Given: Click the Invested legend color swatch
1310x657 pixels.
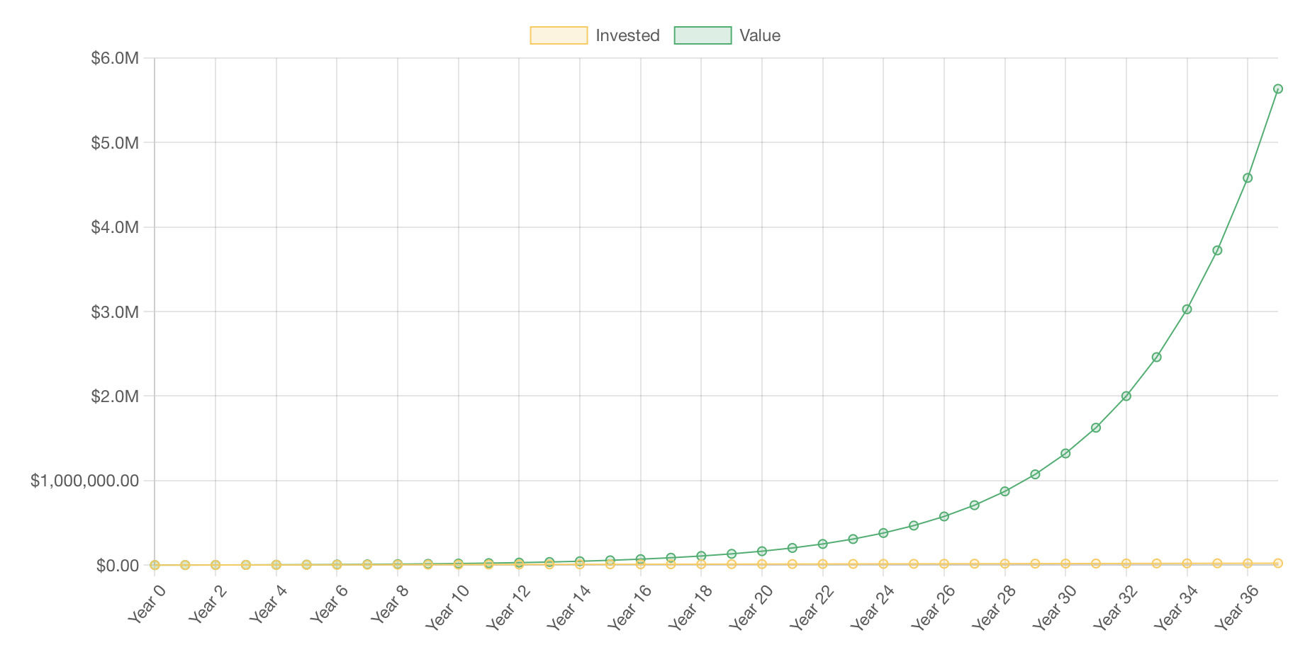Looking at the screenshot, I should [x=559, y=35].
